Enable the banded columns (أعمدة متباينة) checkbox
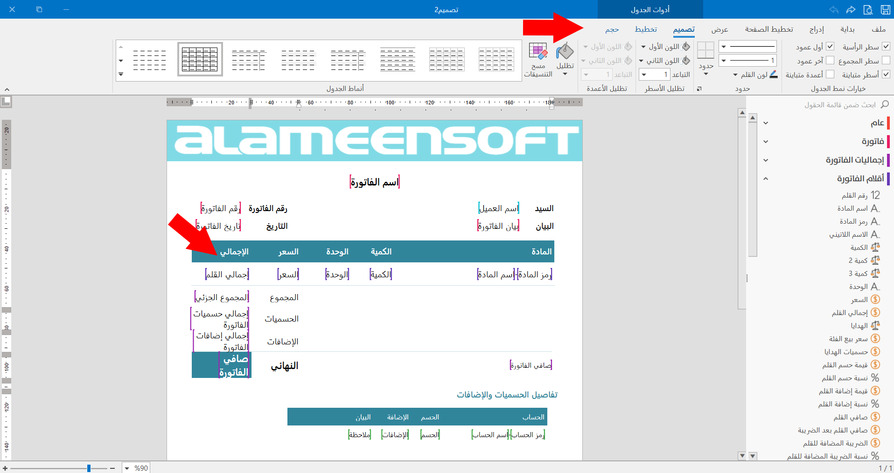 click(x=830, y=74)
